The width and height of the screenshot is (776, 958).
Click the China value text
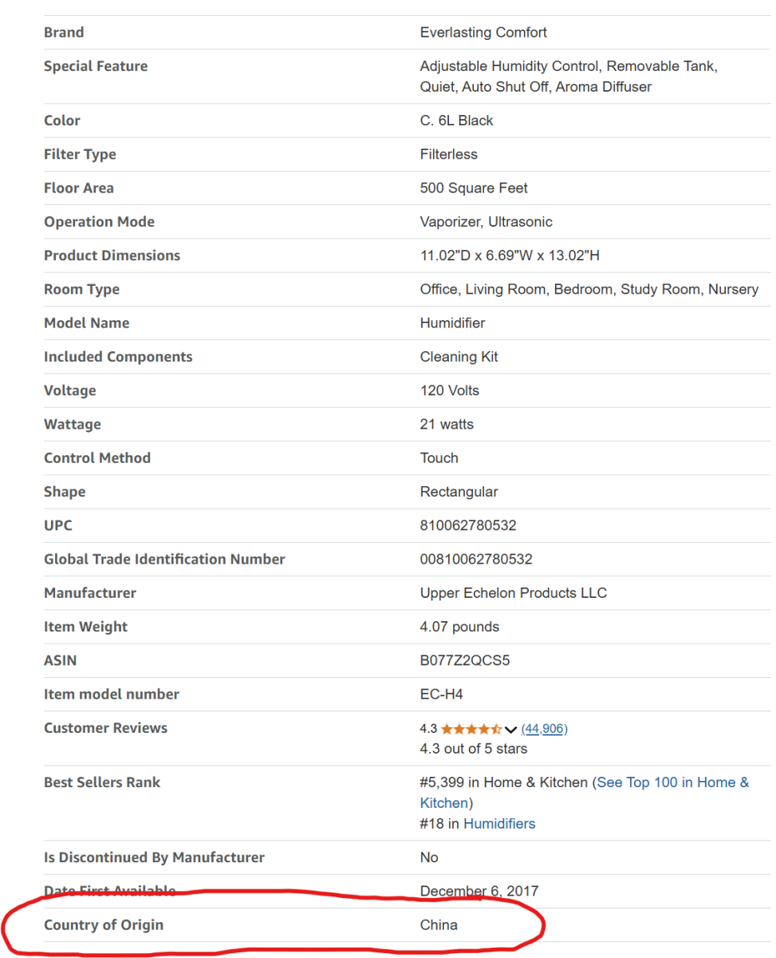(x=439, y=925)
